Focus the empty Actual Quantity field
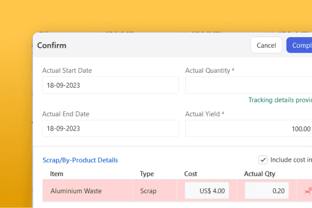Viewport: 312px width, 208px height. click(248, 85)
